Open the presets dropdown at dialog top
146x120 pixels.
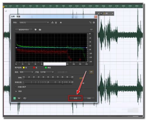34,23
